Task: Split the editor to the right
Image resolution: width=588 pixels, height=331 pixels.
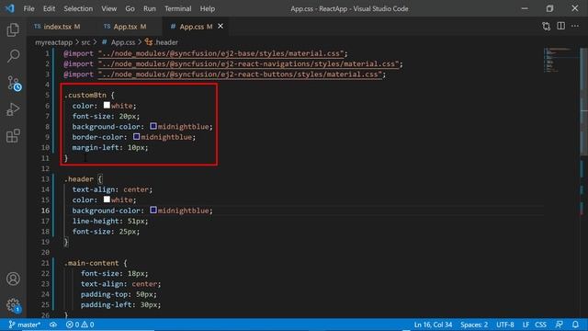Action: click(x=560, y=26)
